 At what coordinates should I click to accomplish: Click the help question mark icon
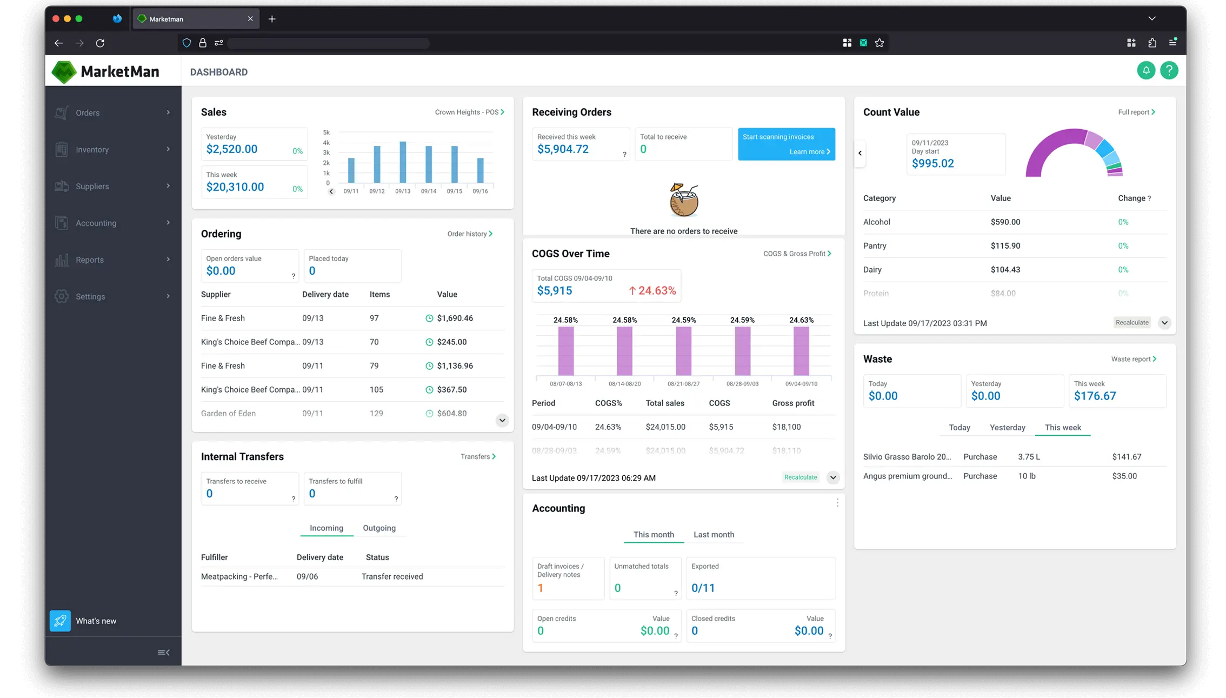[1169, 70]
